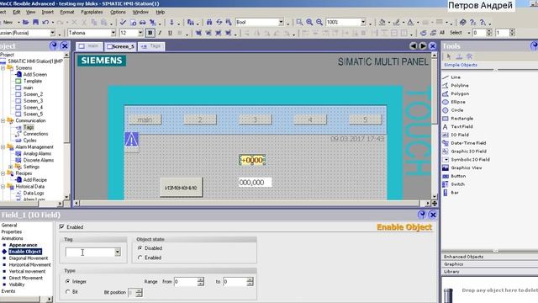
Task: Zoom out with the magnifier minus icon
Action: pyautogui.click(x=319, y=22)
